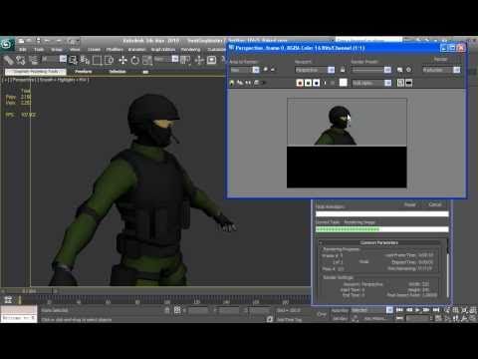Toggle the Lock to Viewport padlock

point(343,70)
